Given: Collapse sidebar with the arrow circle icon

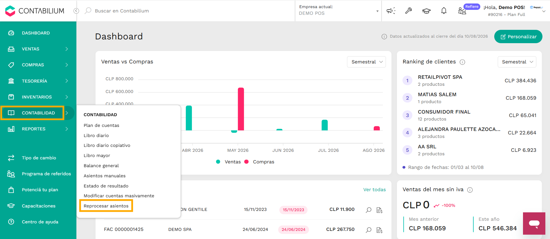Looking at the screenshot, I should pos(76,11).
